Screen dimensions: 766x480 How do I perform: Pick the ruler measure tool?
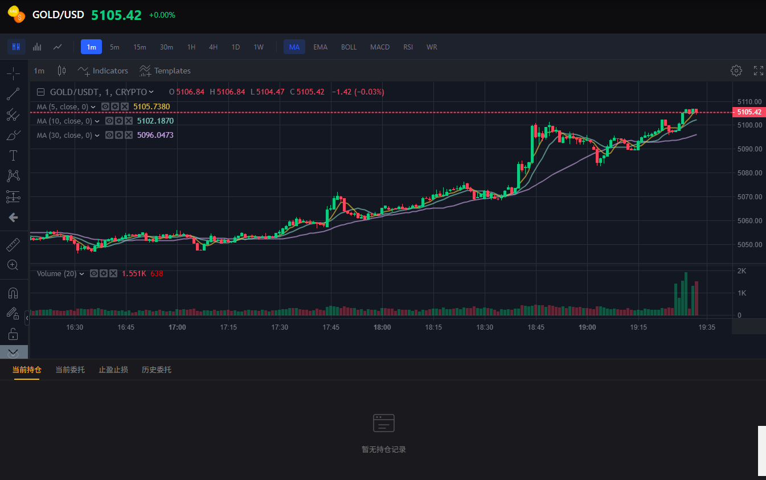coord(13,245)
